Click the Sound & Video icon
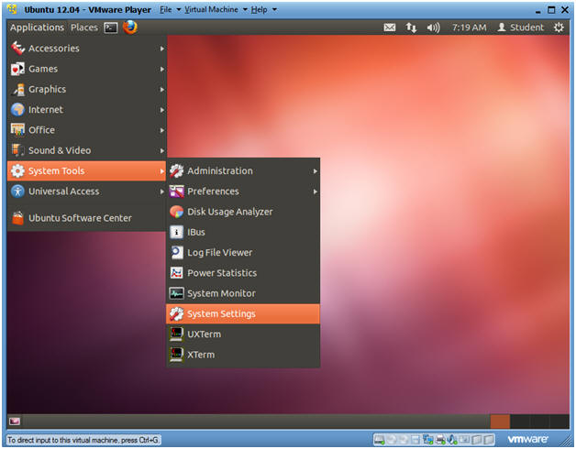This screenshot has height=449, width=576. tap(17, 150)
